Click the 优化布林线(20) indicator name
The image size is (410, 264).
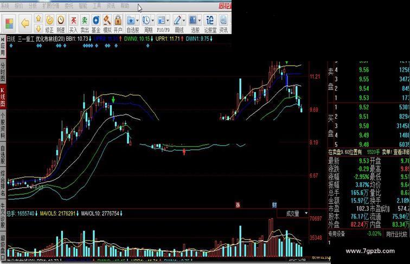pos(50,39)
